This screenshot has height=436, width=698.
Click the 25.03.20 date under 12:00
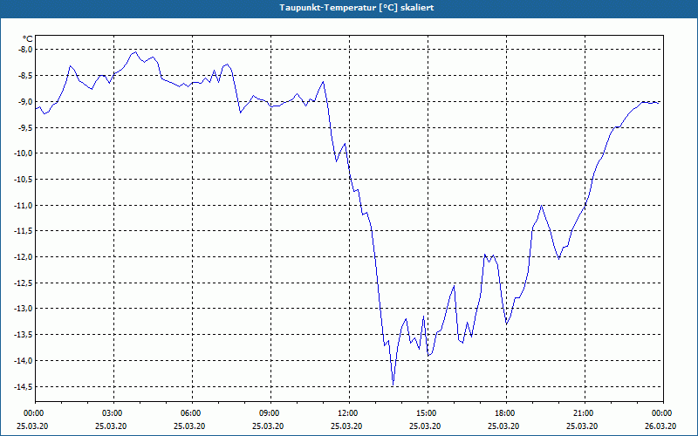pyautogui.click(x=346, y=426)
